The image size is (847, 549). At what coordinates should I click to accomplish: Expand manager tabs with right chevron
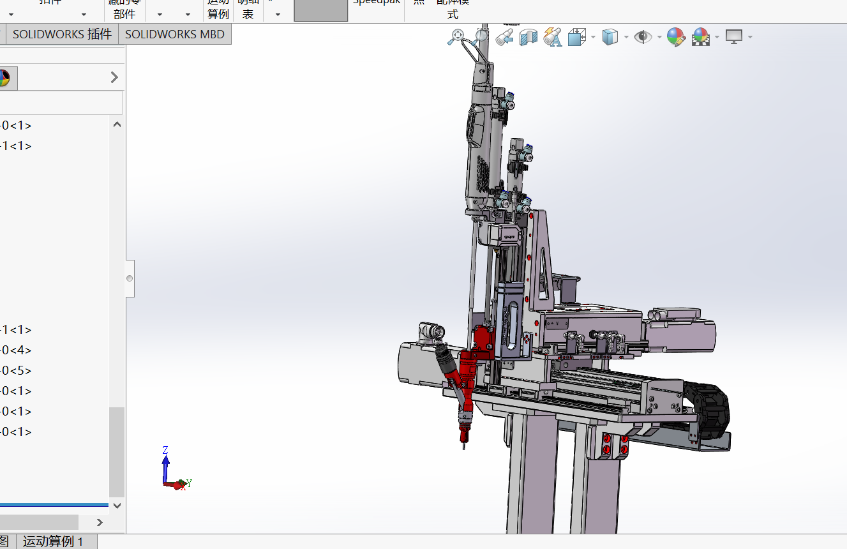point(114,77)
